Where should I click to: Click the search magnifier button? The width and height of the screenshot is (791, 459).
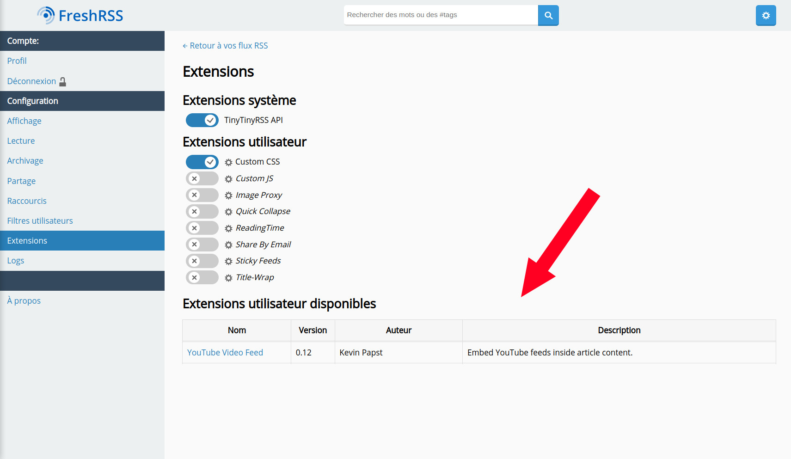click(548, 15)
